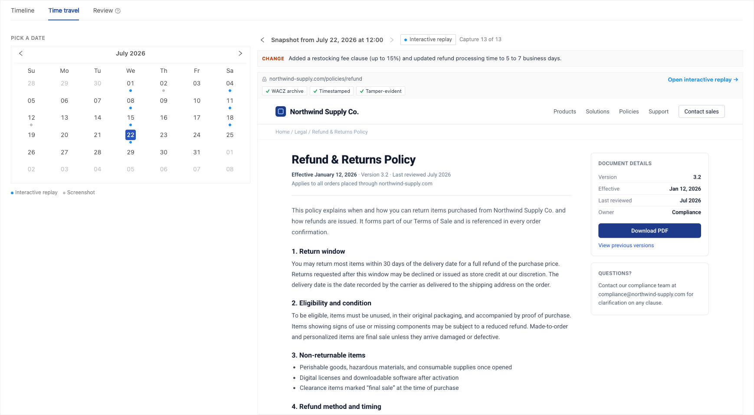Select July 18 in the calendar

(230, 118)
